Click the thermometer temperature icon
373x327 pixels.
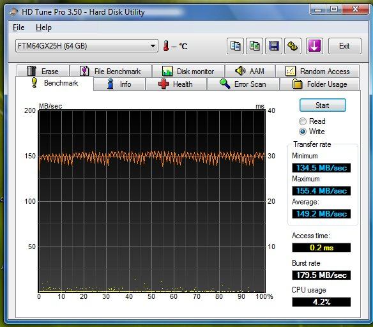pyautogui.click(x=166, y=45)
